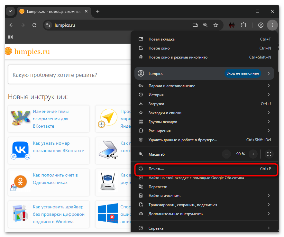
Task: Click the driver box warning thumbnail
Action: pos(20,213)
